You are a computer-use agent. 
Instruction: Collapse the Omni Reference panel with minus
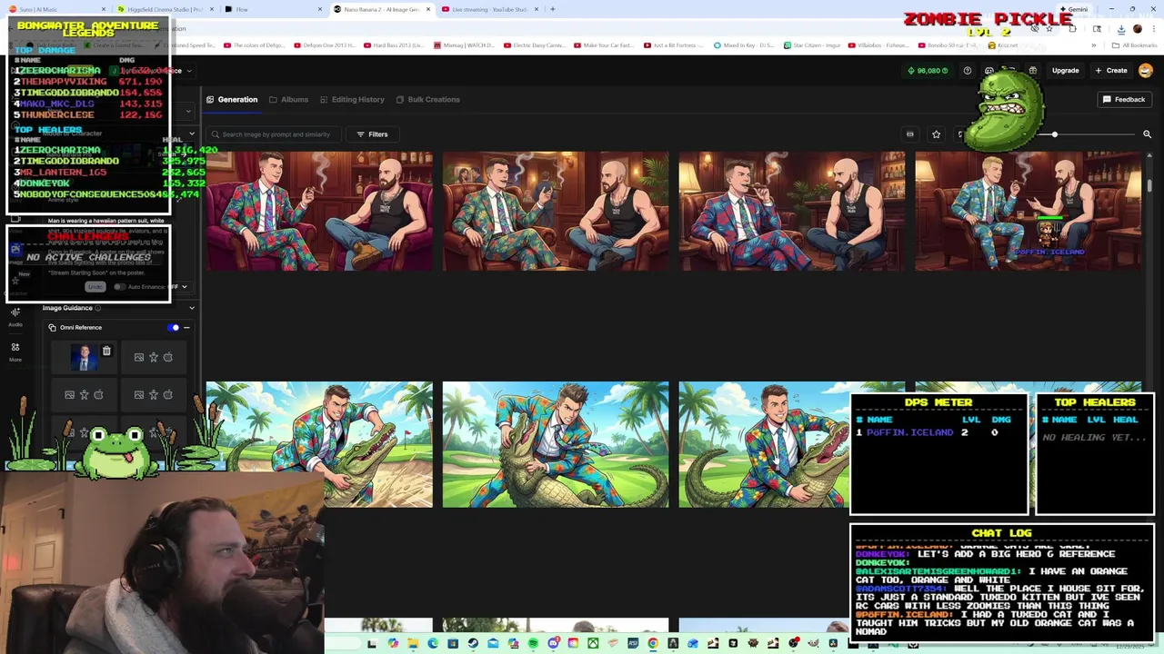[x=186, y=327]
